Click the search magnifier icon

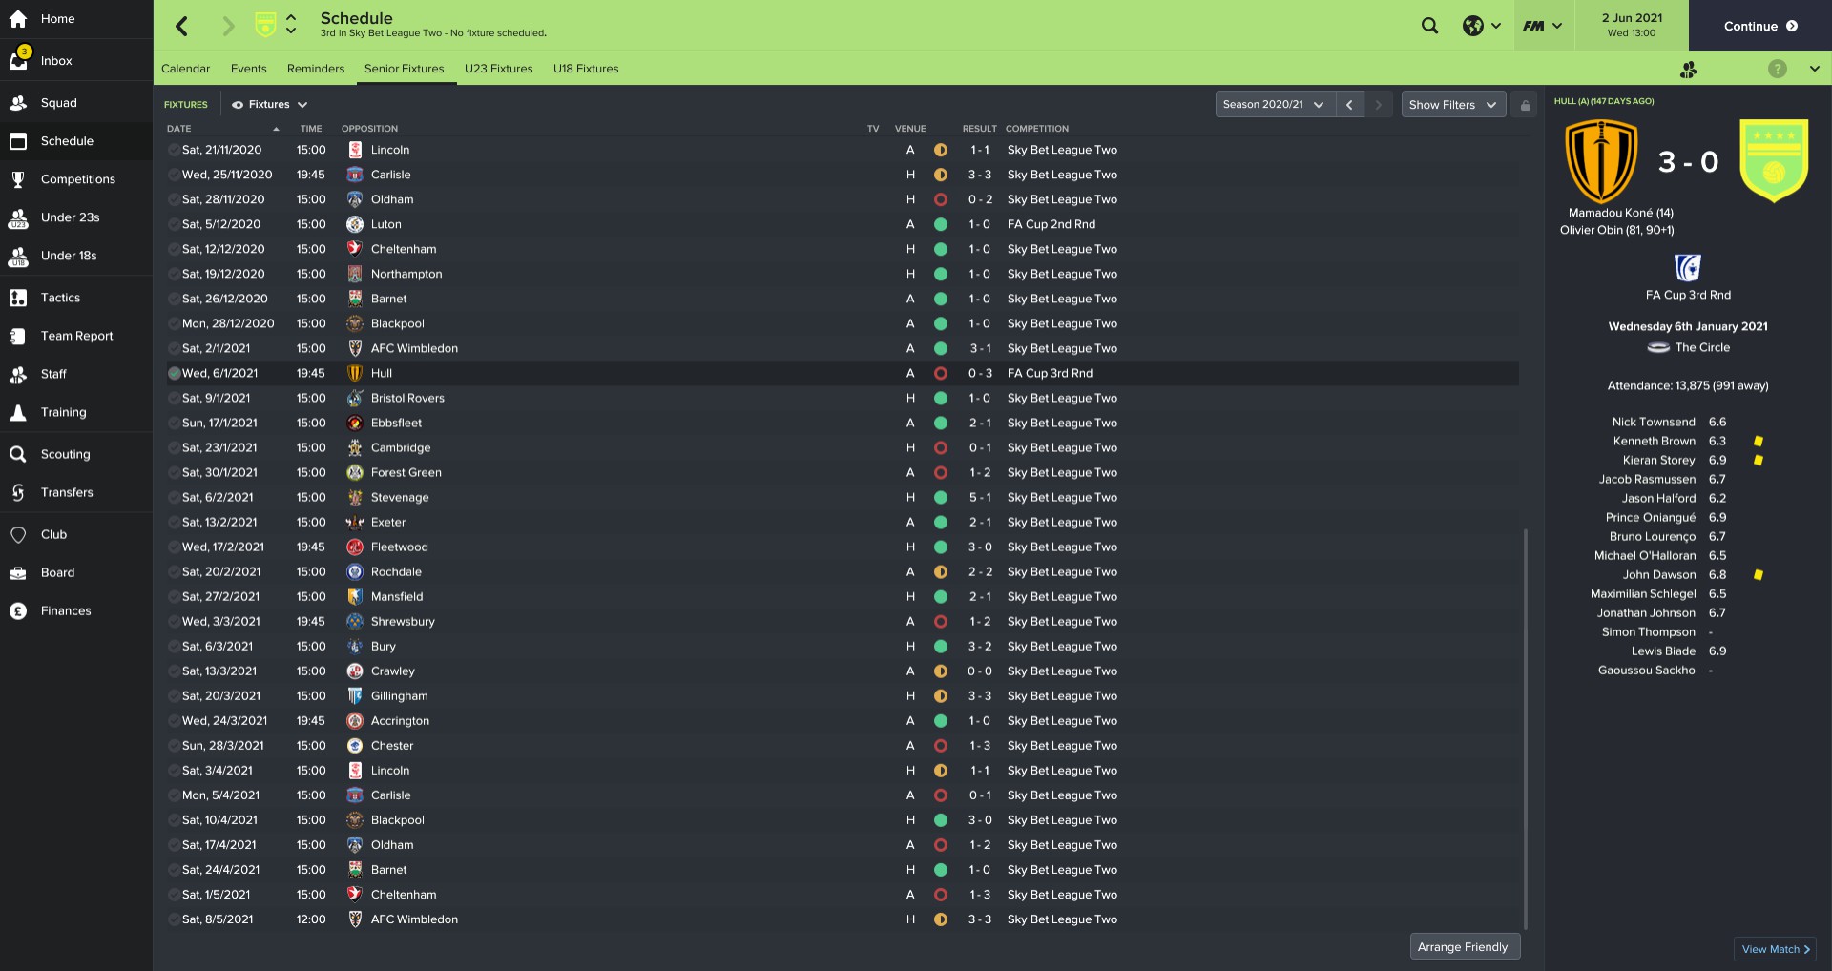(x=1429, y=26)
